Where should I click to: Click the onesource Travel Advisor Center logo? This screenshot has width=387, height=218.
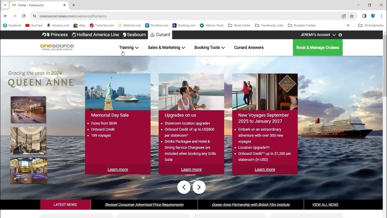tap(57, 47)
